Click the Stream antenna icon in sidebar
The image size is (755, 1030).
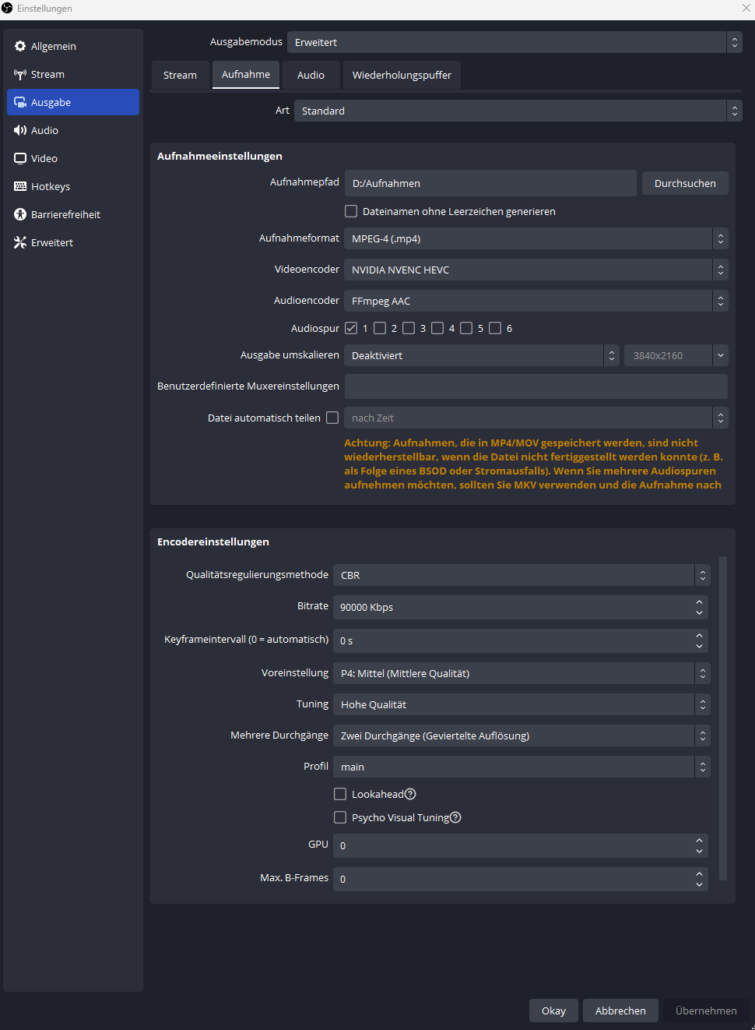click(x=20, y=75)
